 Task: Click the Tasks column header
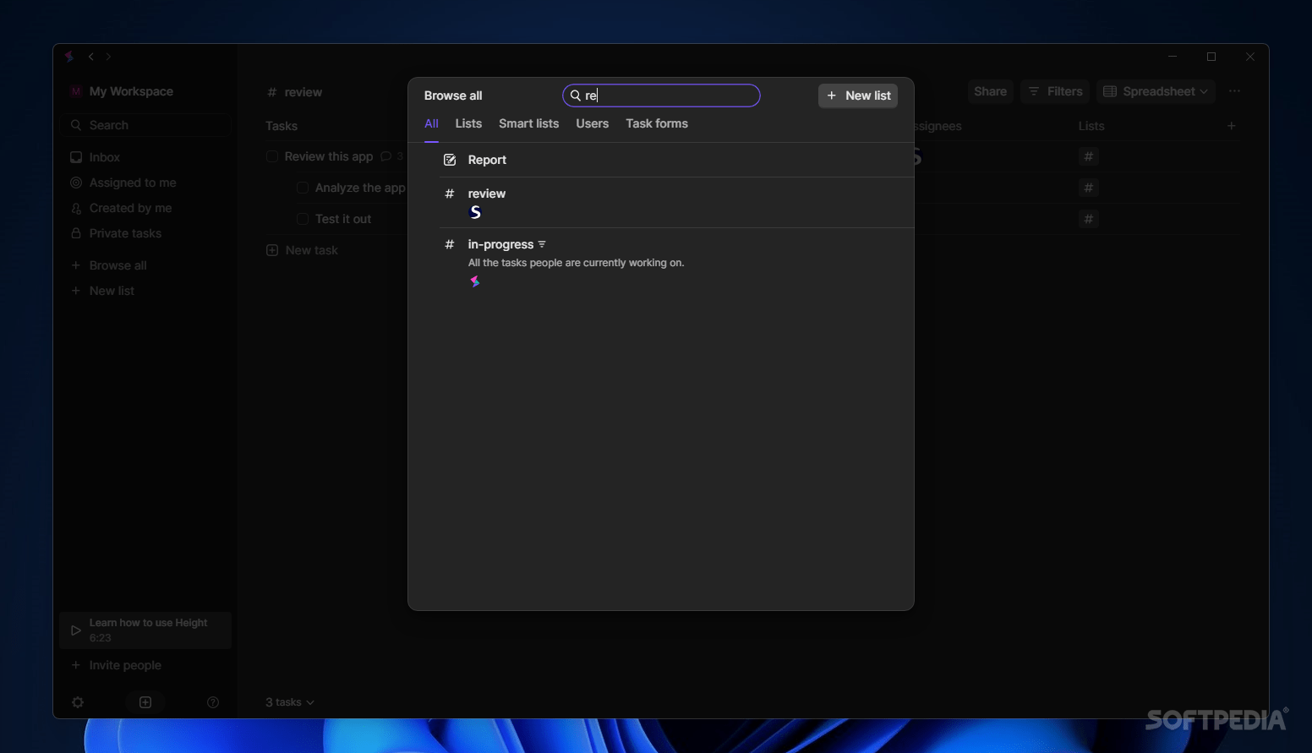[282, 126]
